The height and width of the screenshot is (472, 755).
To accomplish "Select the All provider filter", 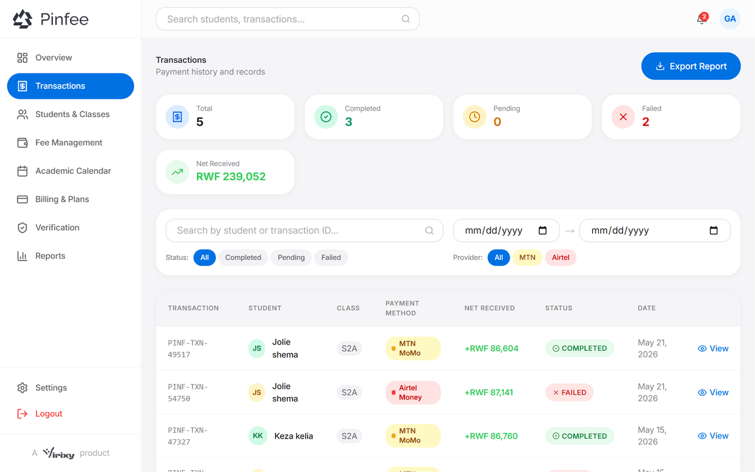I will click(x=498, y=257).
